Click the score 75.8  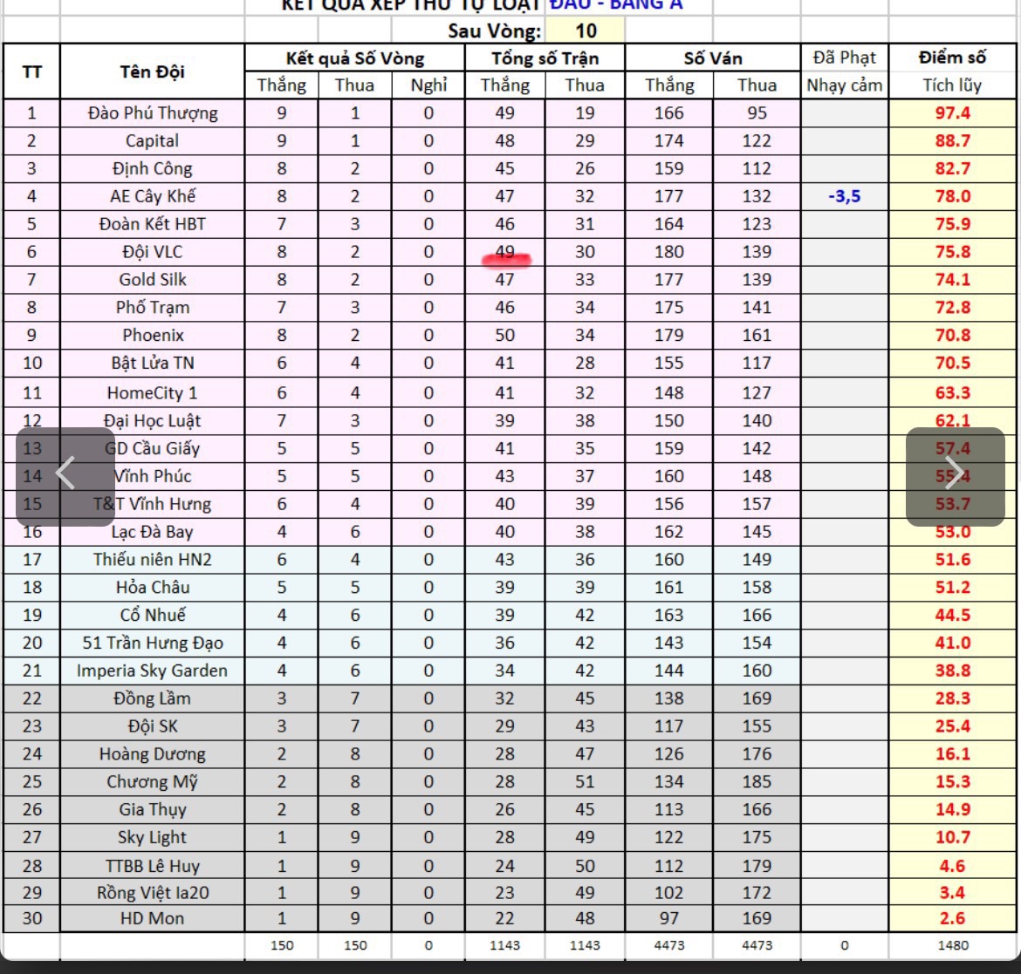pos(953,252)
